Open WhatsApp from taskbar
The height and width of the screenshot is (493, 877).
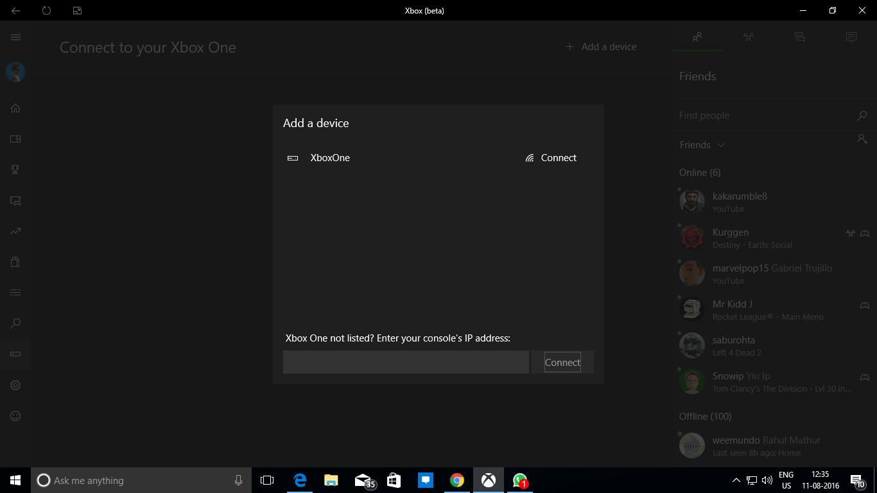[520, 480]
